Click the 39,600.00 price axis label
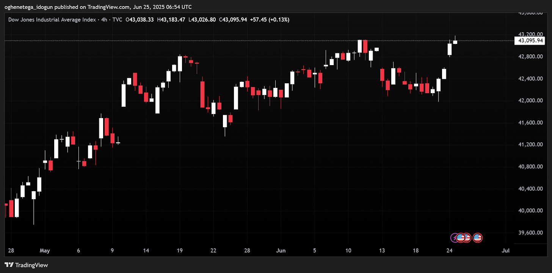Viewport: 552px width, 273px height. [530, 232]
